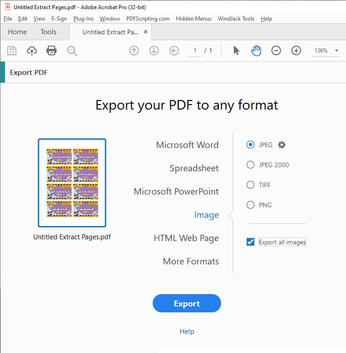Go to next page with down arrow
Screen dimensions: 346x353
tap(154, 51)
